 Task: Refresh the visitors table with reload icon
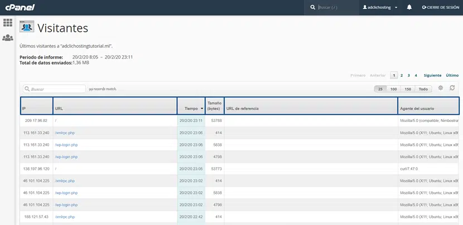[452, 89]
